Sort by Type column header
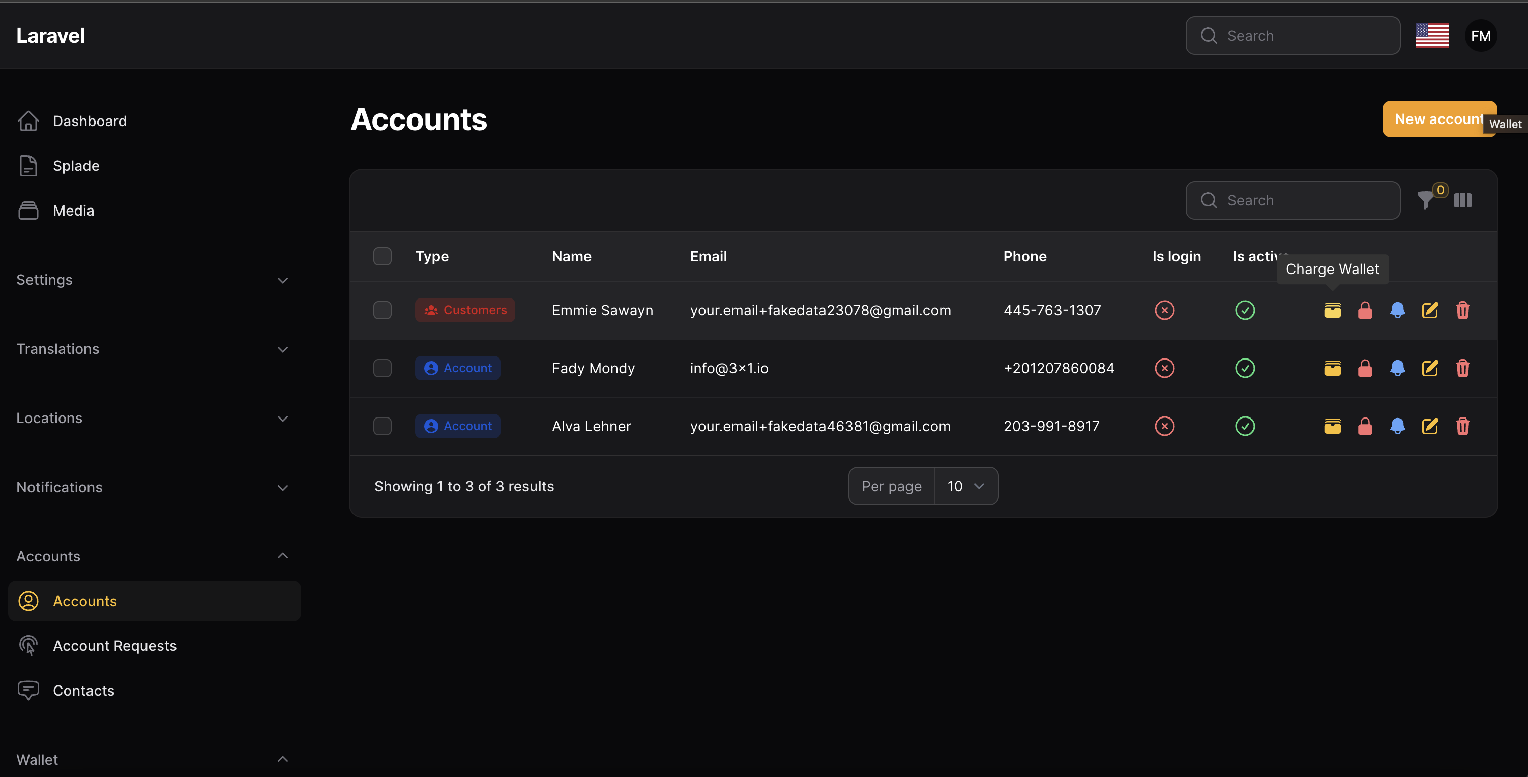The width and height of the screenshot is (1528, 777). click(432, 256)
